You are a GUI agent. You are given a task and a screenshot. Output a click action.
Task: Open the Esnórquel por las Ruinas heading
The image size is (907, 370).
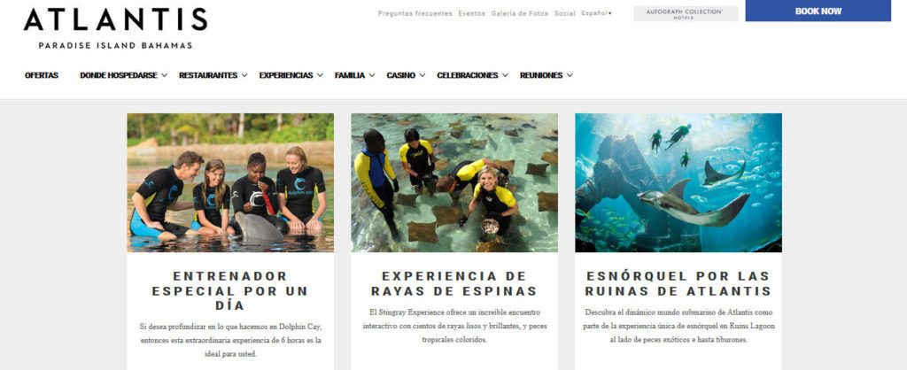click(678, 283)
